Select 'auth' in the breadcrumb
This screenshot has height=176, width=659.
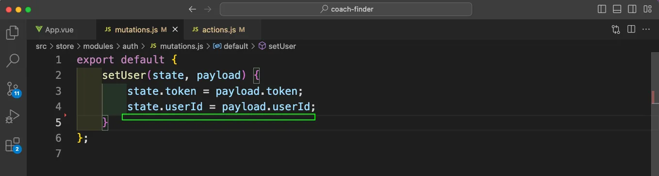pyautogui.click(x=130, y=46)
